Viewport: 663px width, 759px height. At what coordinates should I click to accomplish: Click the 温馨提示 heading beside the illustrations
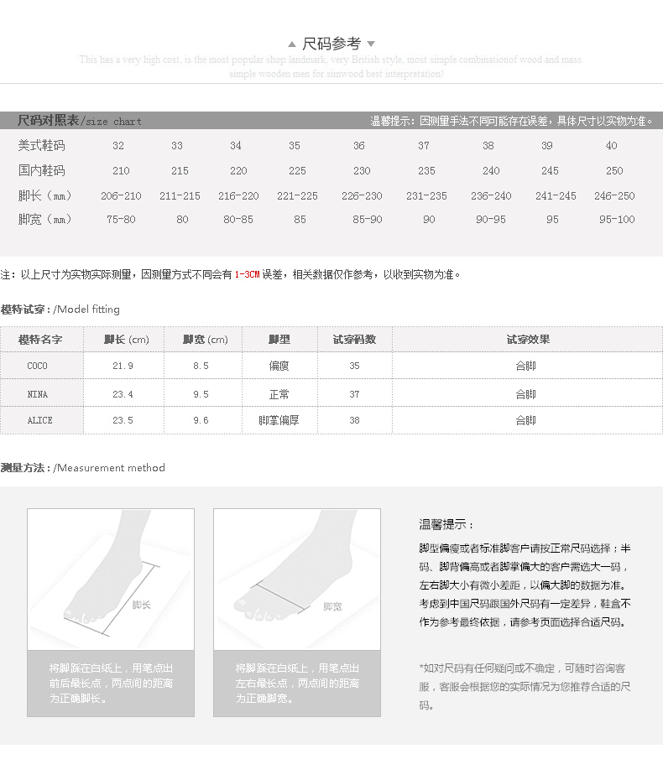(446, 524)
